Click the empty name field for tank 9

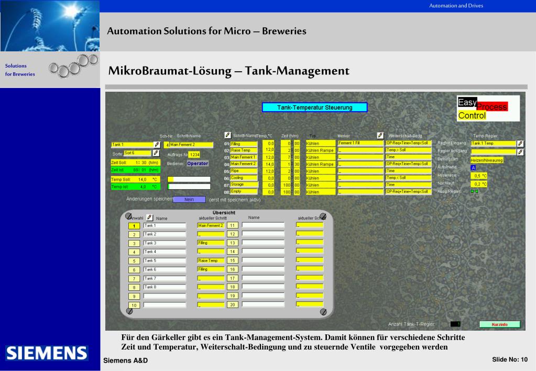tap(165, 296)
